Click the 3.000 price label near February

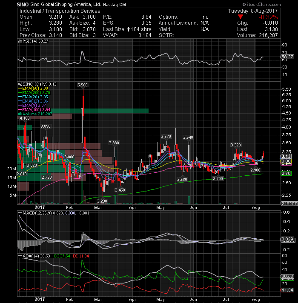69,157
